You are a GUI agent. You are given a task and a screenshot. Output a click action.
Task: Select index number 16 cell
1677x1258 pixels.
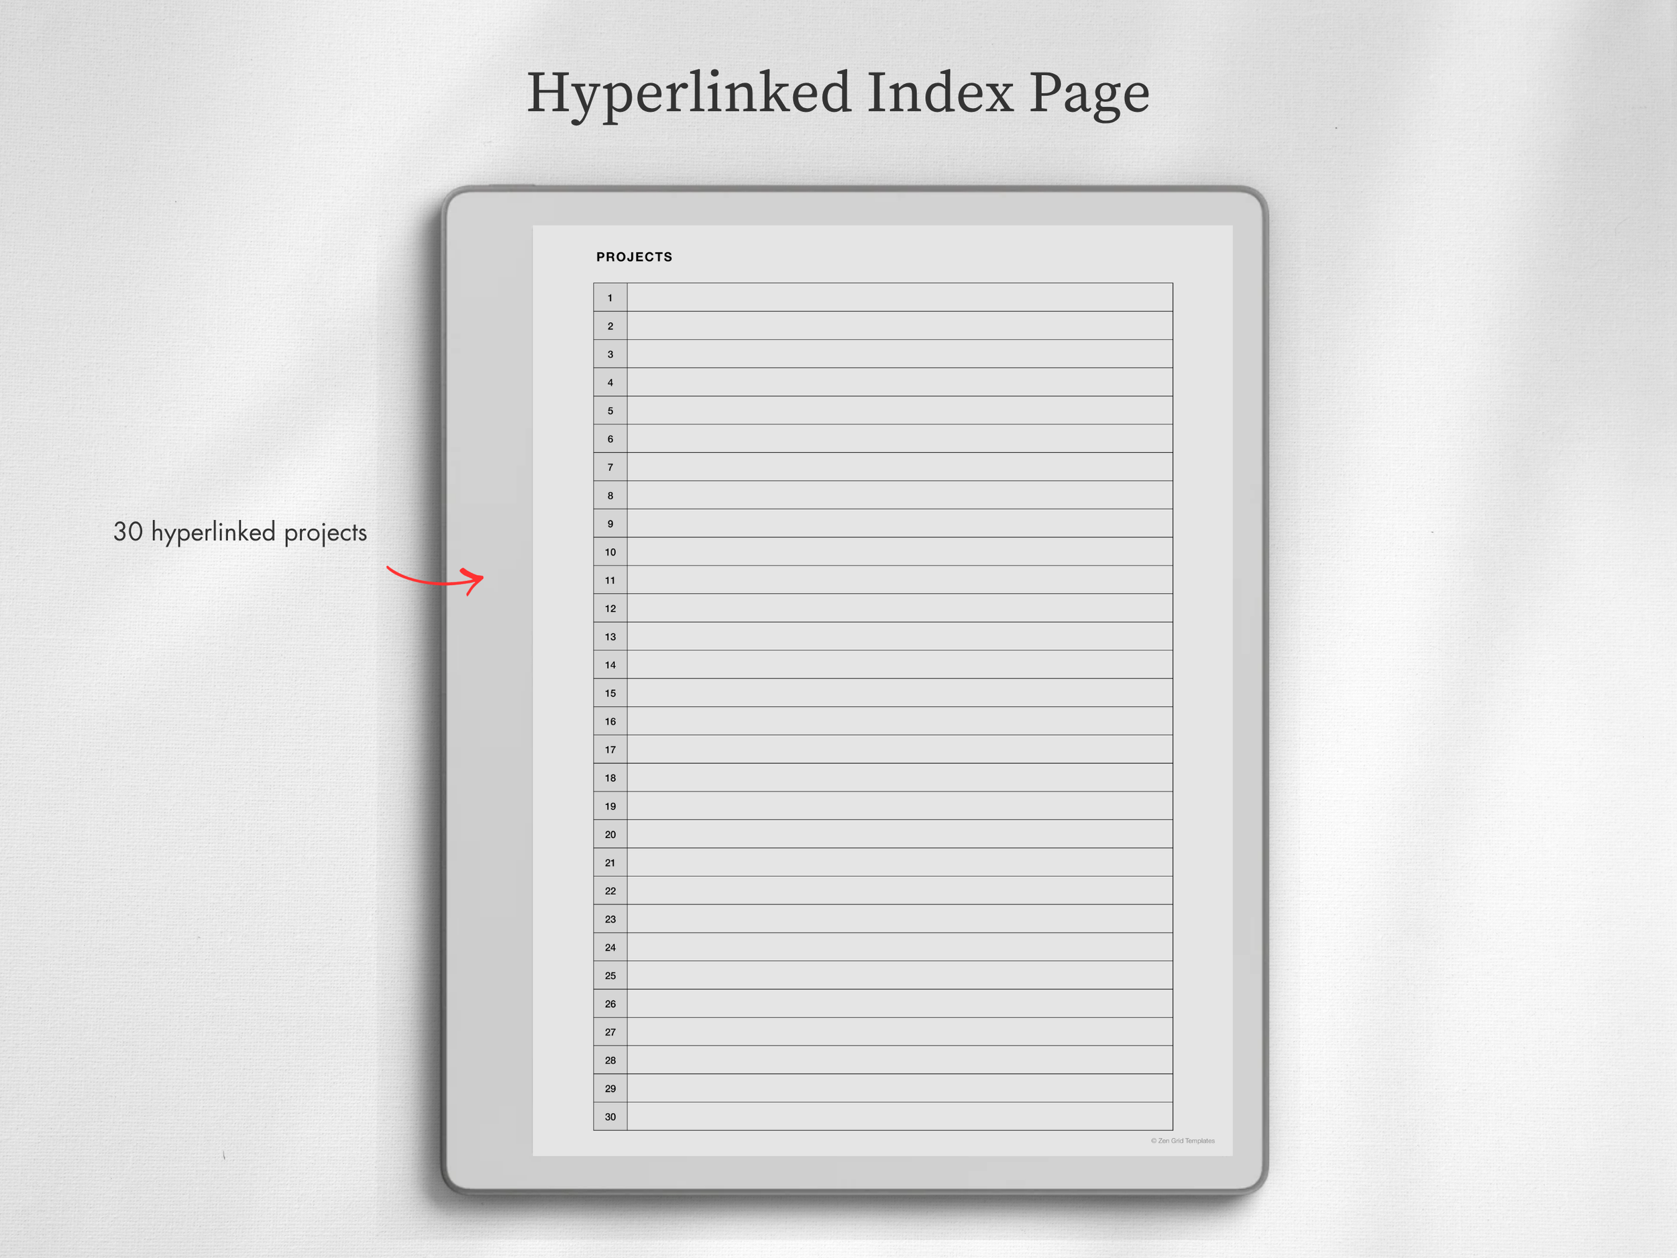click(x=610, y=721)
